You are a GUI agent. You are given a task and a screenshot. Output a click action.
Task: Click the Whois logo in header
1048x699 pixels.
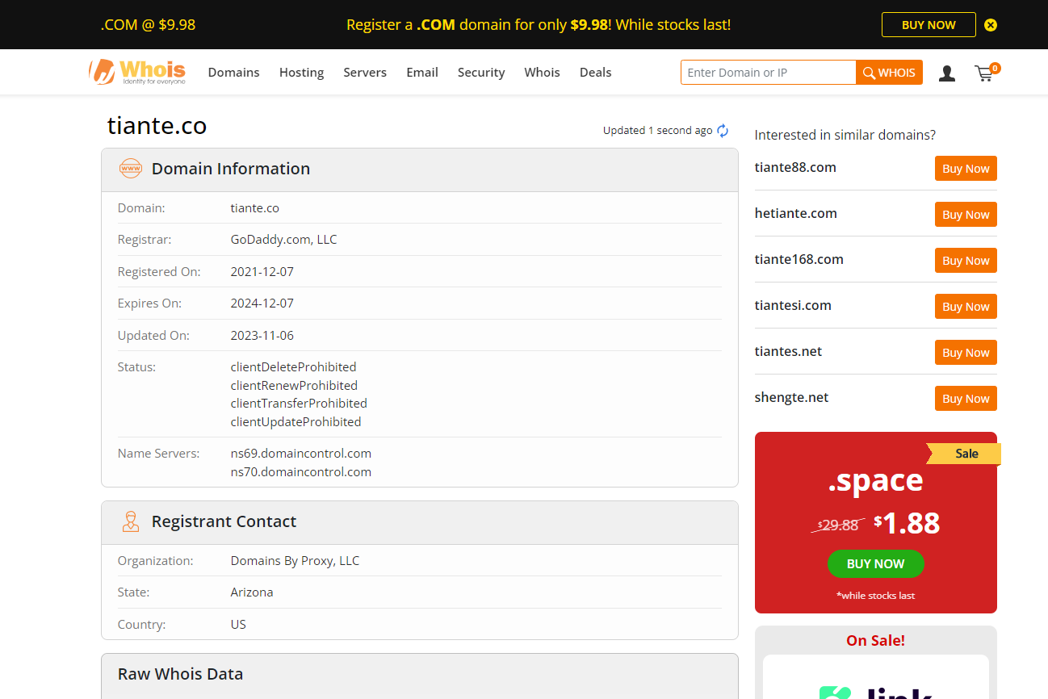(x=137, y=72)
